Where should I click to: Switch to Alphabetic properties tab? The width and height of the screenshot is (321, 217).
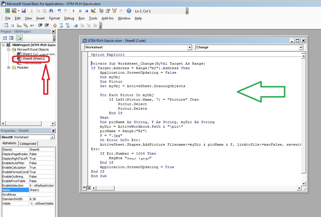10,143
